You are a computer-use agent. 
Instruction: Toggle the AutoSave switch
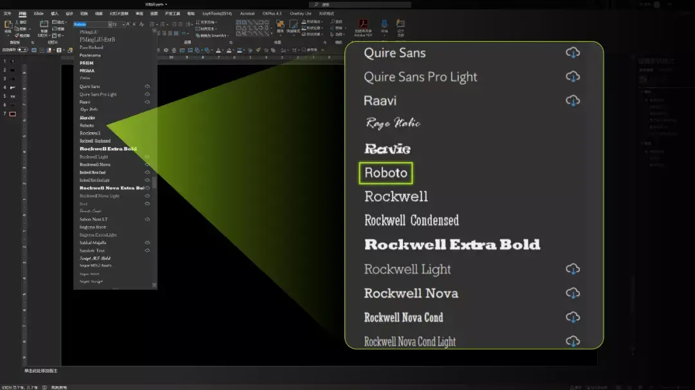click(23, 49)
